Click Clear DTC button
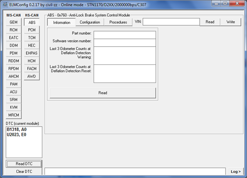 tap(24, 171)
